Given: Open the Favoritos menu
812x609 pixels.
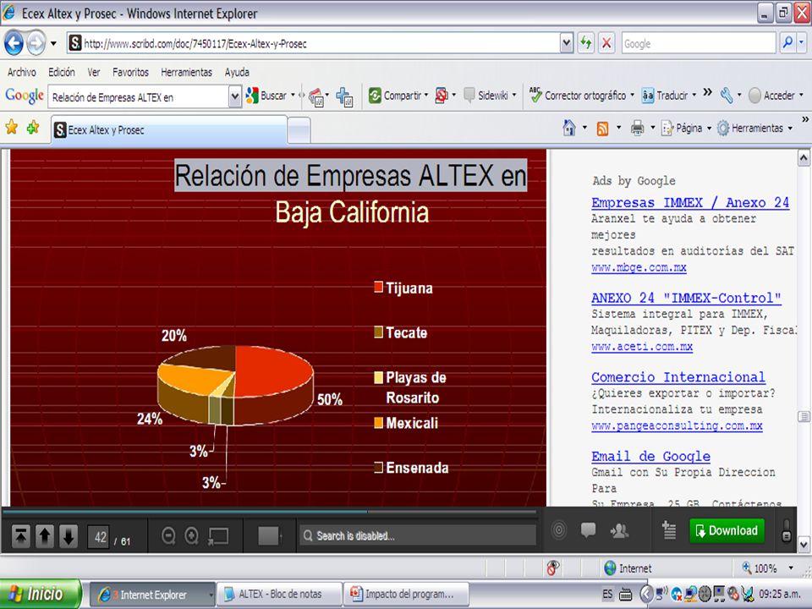Looking at the screenshot, I should tap(130, 73).
